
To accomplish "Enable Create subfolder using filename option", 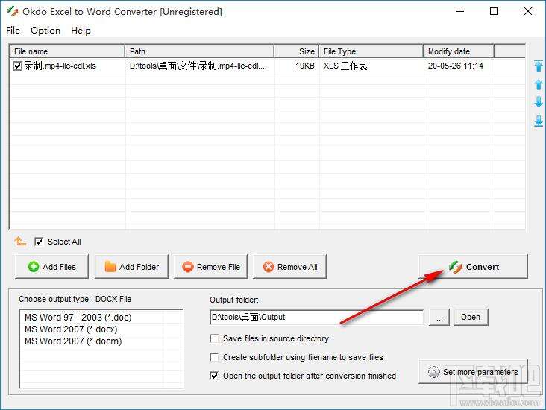I will 214,357.
